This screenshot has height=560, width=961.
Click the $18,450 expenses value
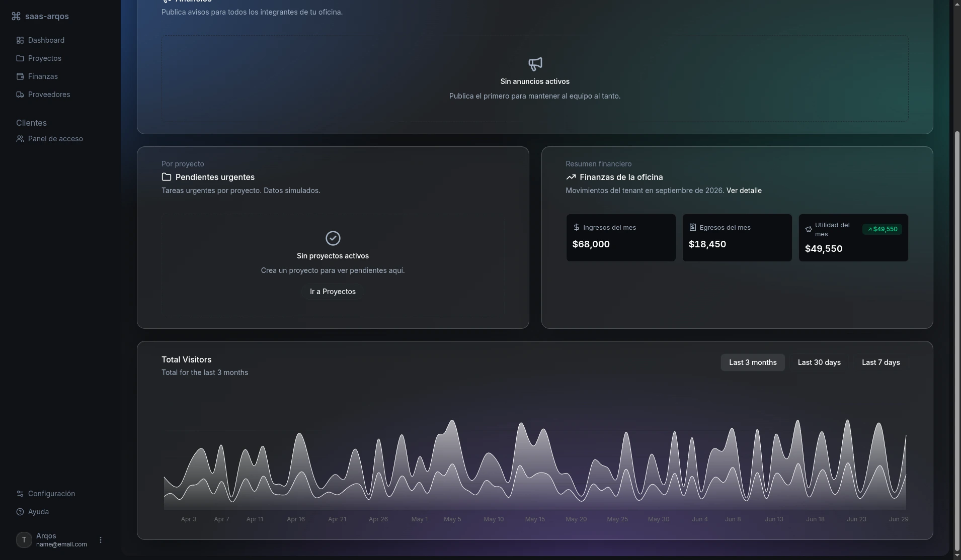click(x=707, y=244)
